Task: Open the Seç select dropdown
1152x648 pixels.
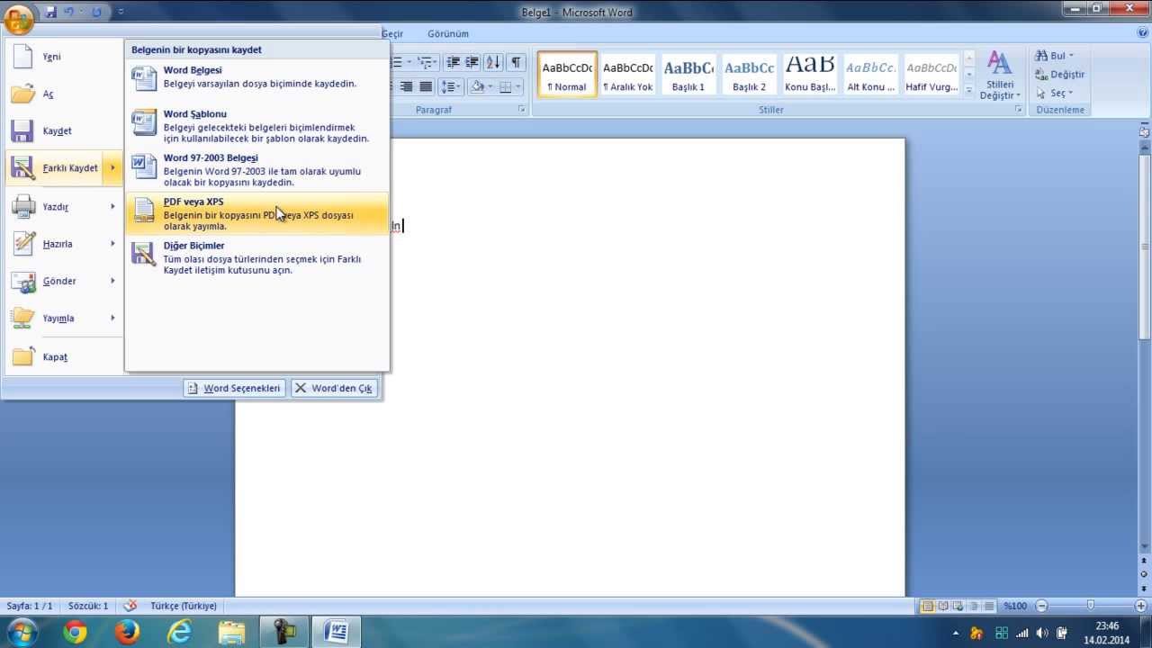Action: 1053,94
